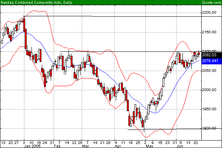The width and height of the screenshot is (222, 148).
Task: Pick the 16 date label on time axis
Action: point(160,142)
